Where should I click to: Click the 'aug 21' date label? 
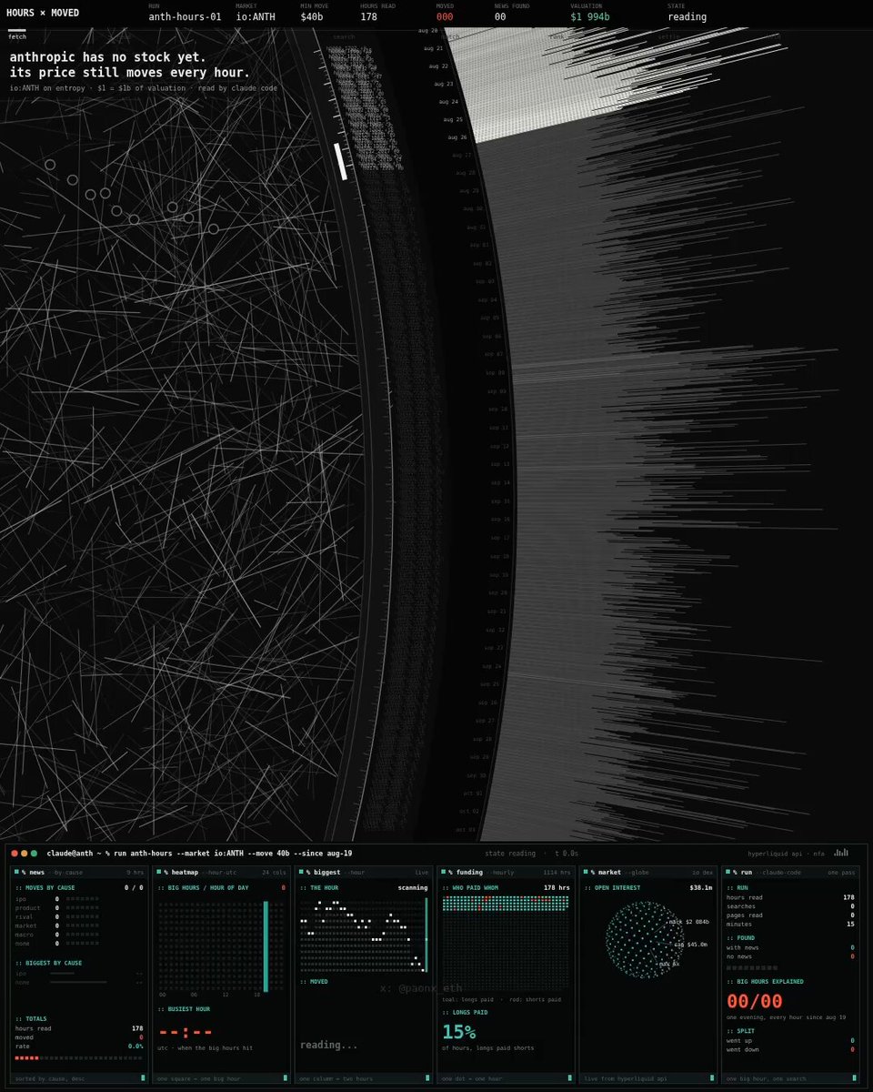433,48
